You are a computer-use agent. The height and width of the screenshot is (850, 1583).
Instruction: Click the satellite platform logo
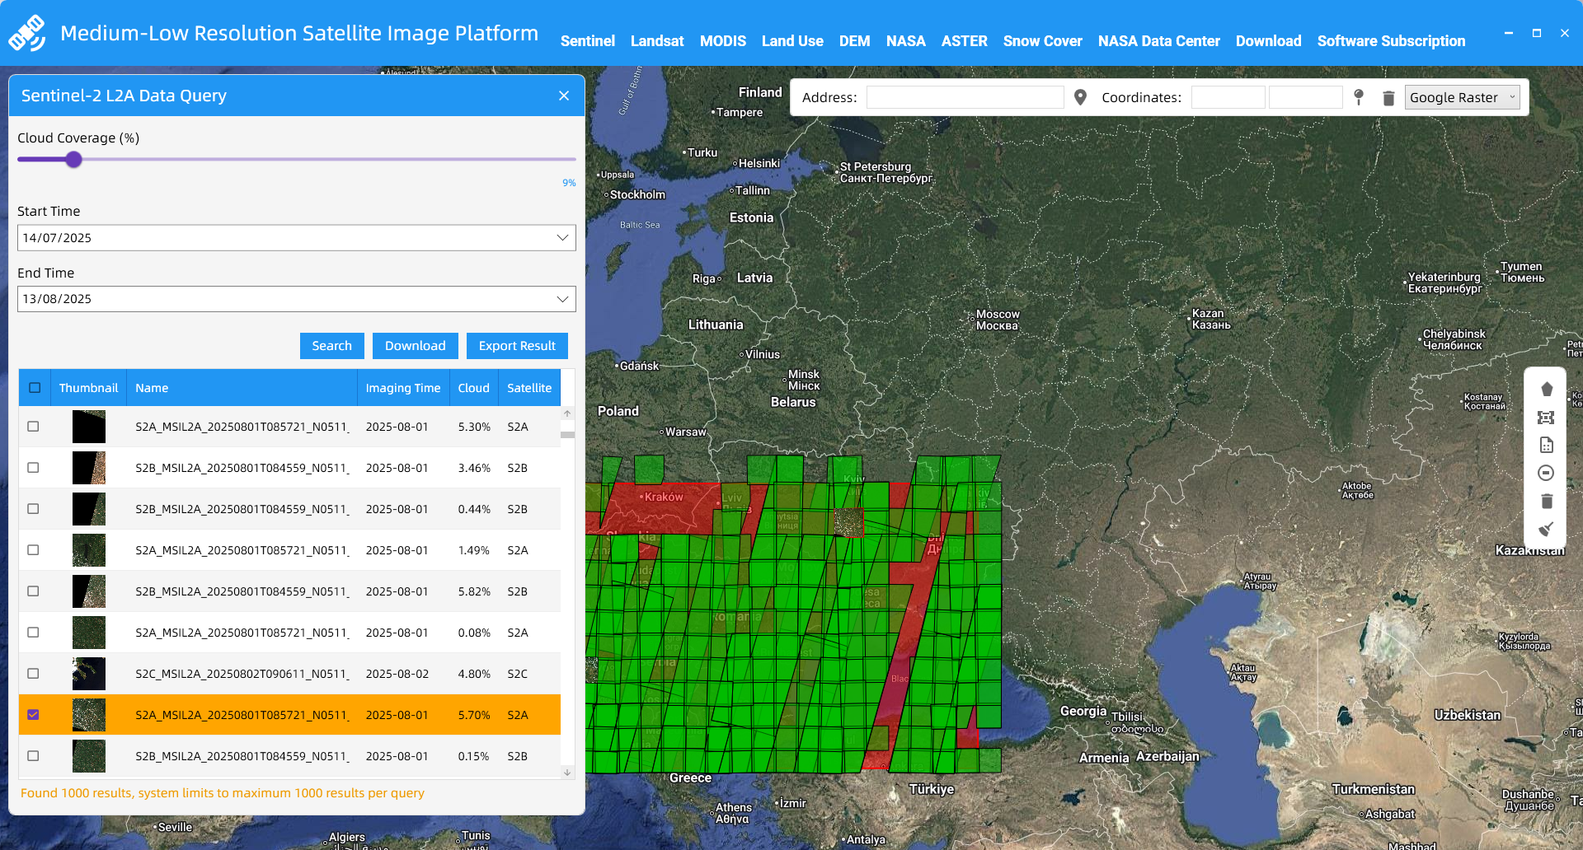pos(27,33)
